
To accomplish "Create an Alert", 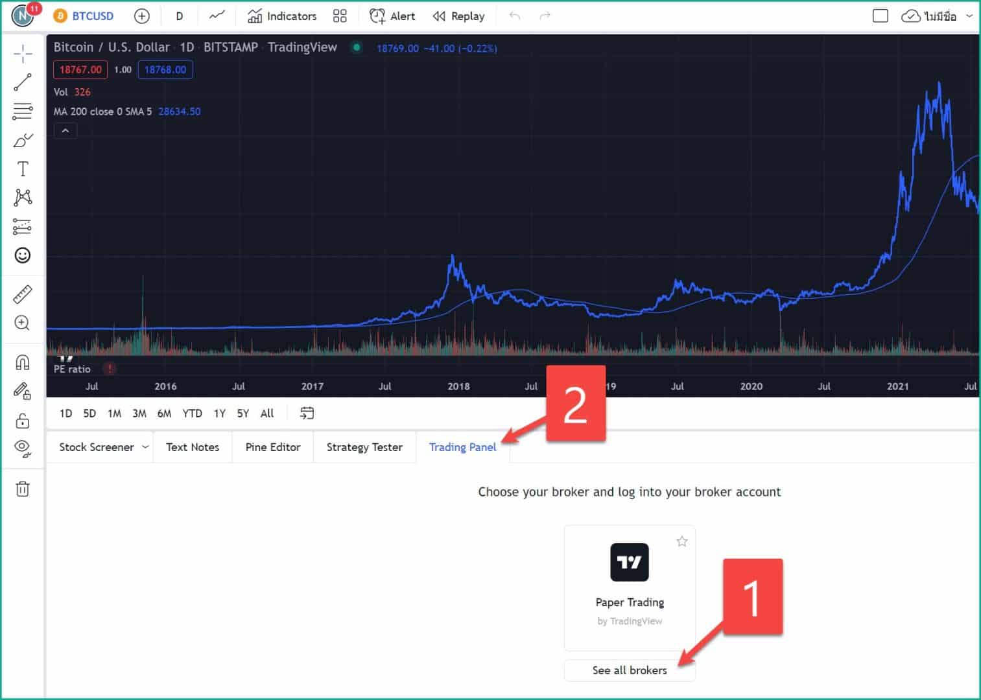I will click(392, 16).
